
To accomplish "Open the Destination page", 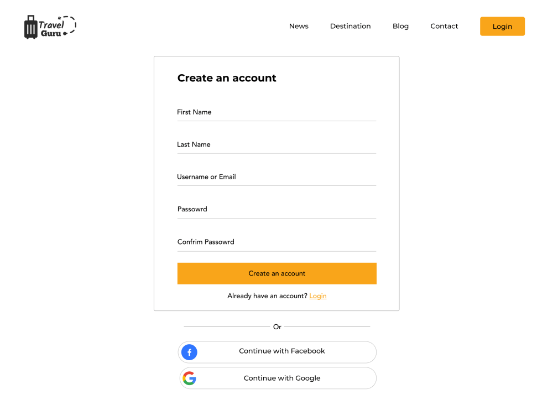I will (x=350, y=26).
